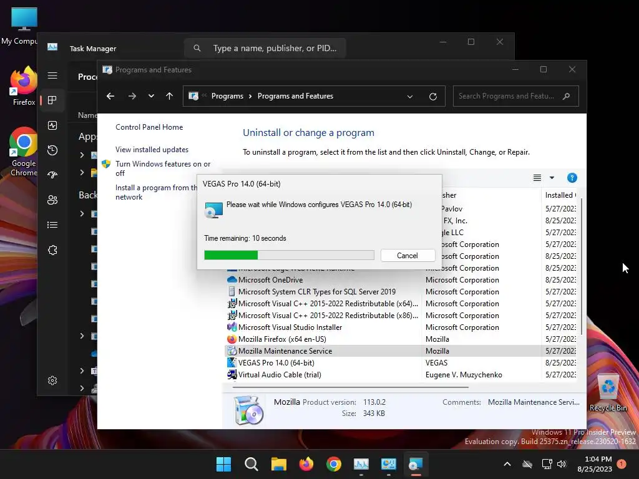The width and height of the screenshot is (639, 479).
Task: Go up one level in Control Panel
Action: pyautogui.click(x=170, y=96)
